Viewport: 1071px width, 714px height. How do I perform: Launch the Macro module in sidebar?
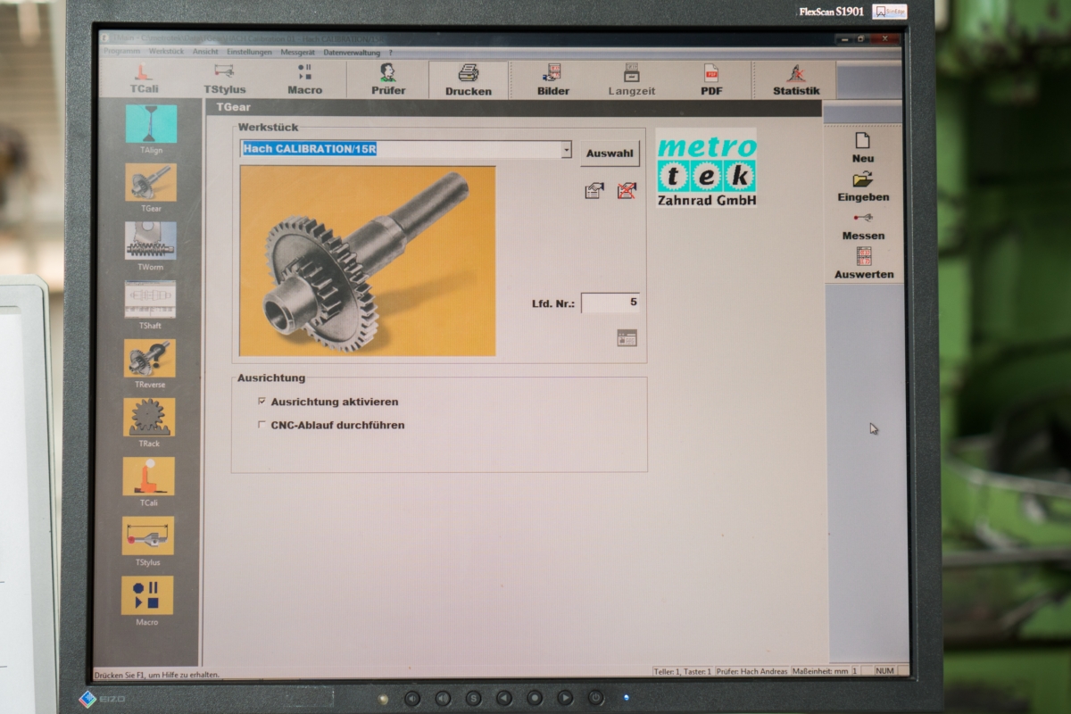pos(147,596)
